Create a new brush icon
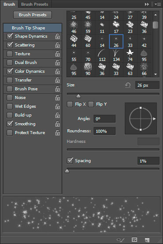163x244 pixels. tap(147, 240)
